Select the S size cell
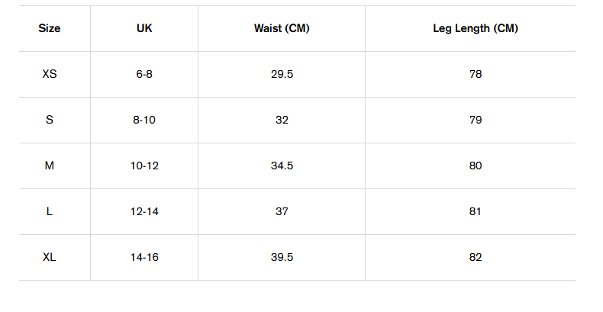Viewport: 603px width, 312px height. [50, 120]
